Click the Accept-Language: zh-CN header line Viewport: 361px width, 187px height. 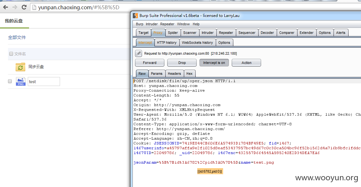pos(173,138)
